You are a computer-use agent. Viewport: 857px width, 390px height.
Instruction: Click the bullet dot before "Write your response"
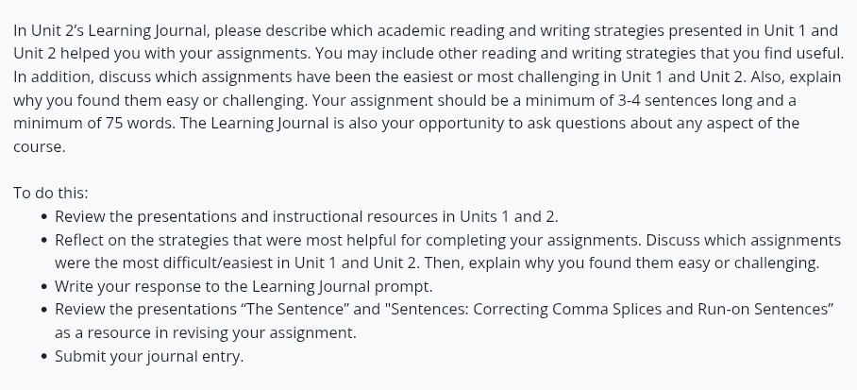coord(44,285)
